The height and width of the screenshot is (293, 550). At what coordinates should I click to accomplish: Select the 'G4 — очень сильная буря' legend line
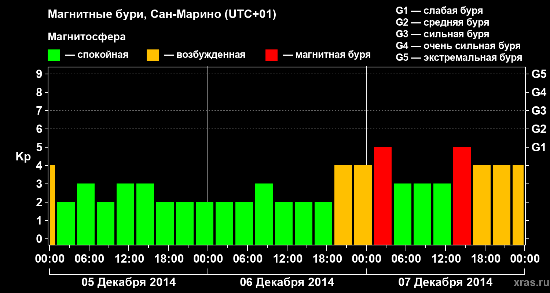[x=458, y=46]
